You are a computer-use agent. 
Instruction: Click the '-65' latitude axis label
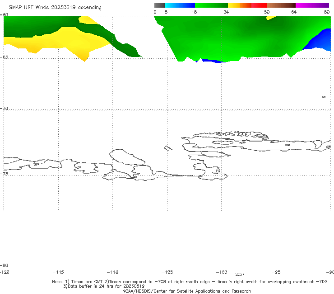click(x=4, y=57)
